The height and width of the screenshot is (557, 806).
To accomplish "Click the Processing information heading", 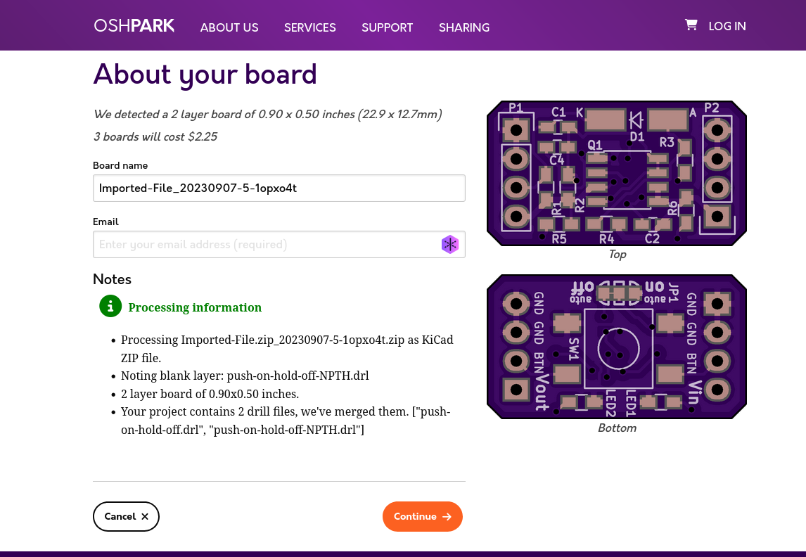I will (x=195, y=307).
